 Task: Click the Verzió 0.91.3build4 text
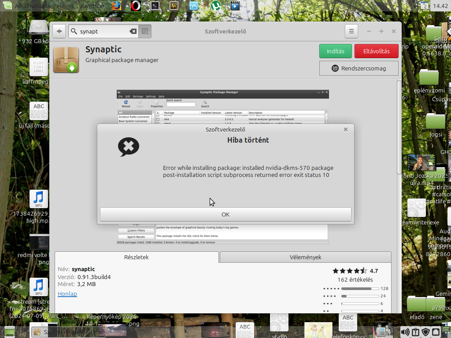click(x=84, y=277)
